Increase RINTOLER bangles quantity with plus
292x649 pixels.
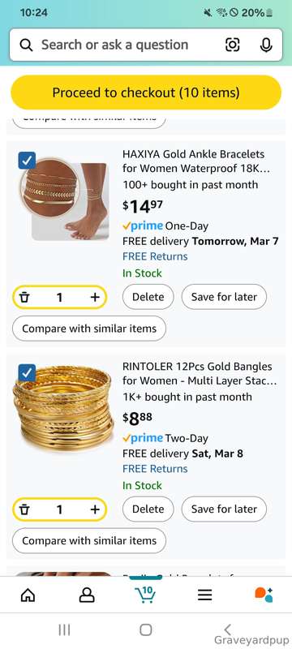(95, 509)
